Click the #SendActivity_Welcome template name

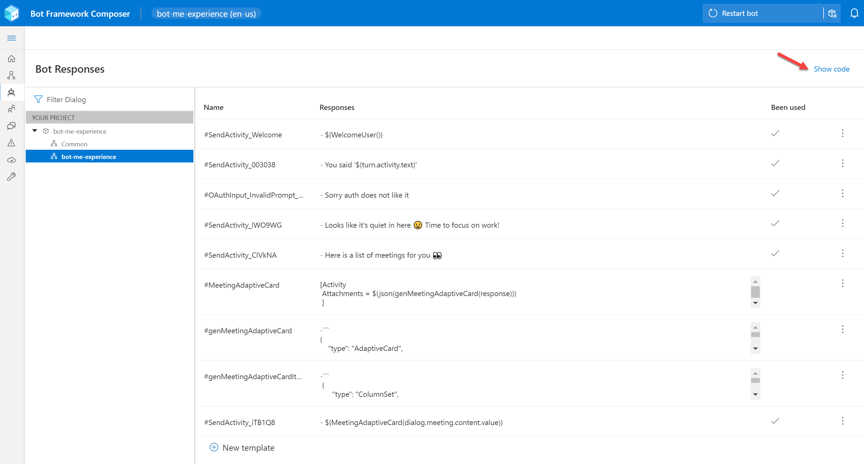click(x=243, y=134)
